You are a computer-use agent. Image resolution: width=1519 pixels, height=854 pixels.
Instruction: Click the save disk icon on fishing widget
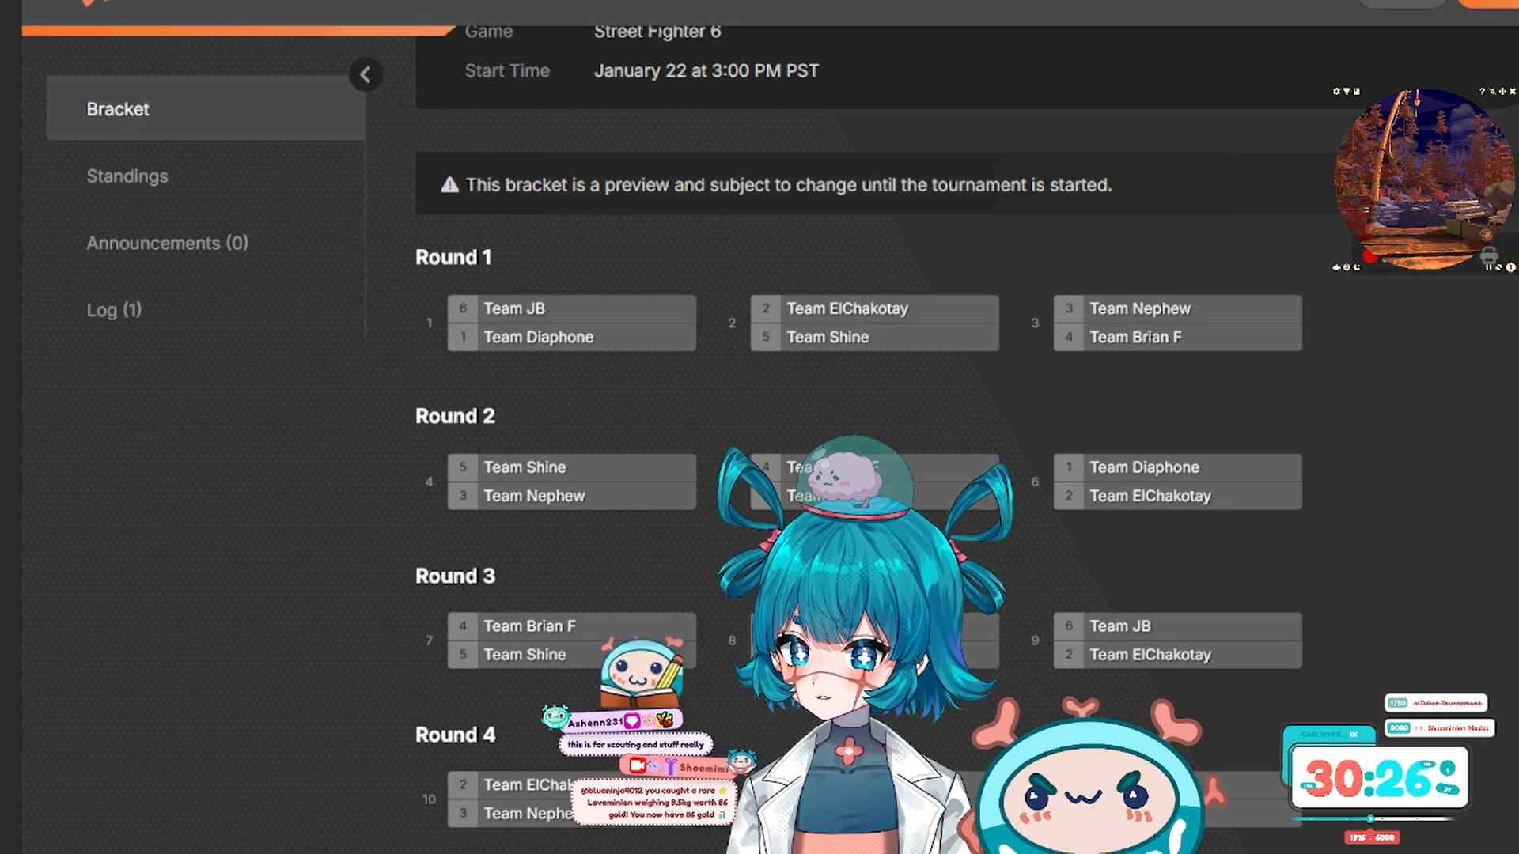[1357, 91]
